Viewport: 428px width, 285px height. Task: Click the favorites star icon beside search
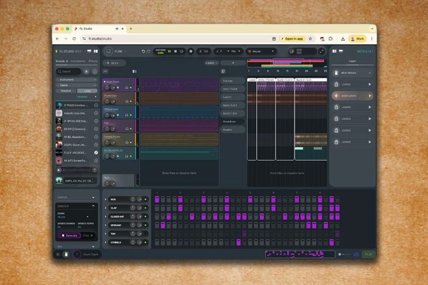click(87, 71)
